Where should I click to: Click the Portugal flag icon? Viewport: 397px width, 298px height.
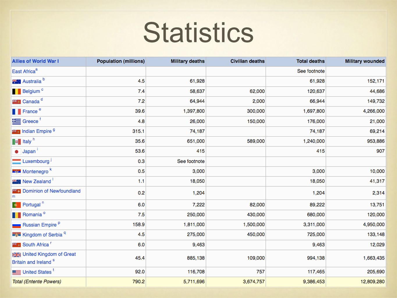click(x=16, y=205)
